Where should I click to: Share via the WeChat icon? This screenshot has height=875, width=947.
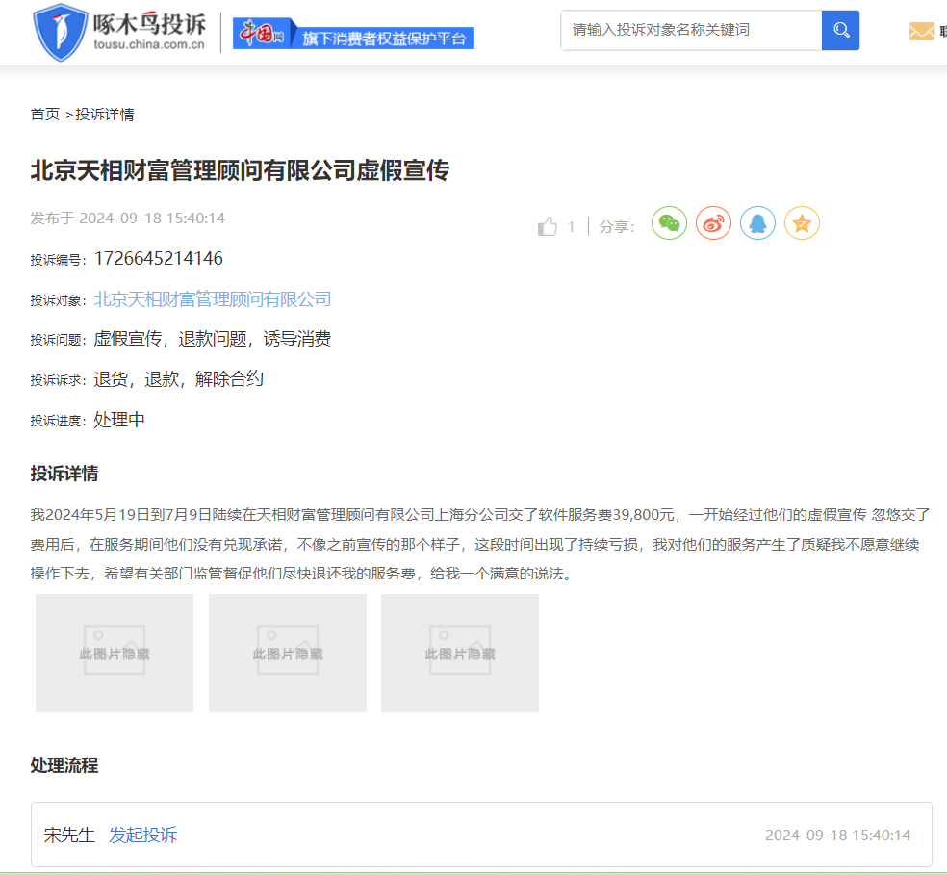[x=669, y=223]
